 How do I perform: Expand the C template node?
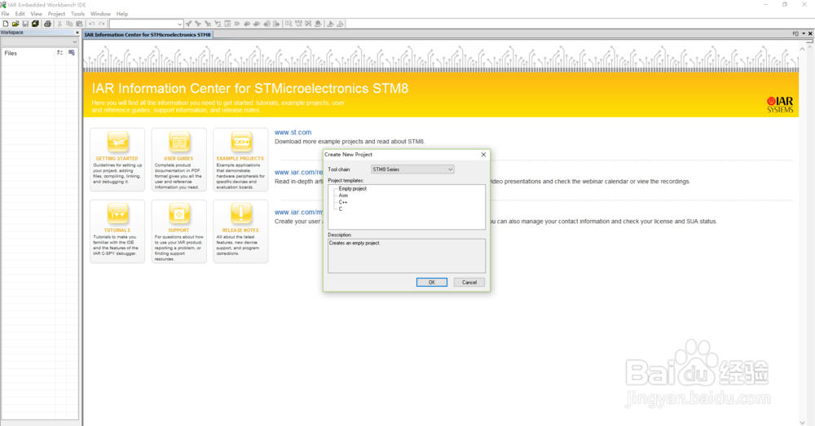pyautogui.click(x=341, y=209)
